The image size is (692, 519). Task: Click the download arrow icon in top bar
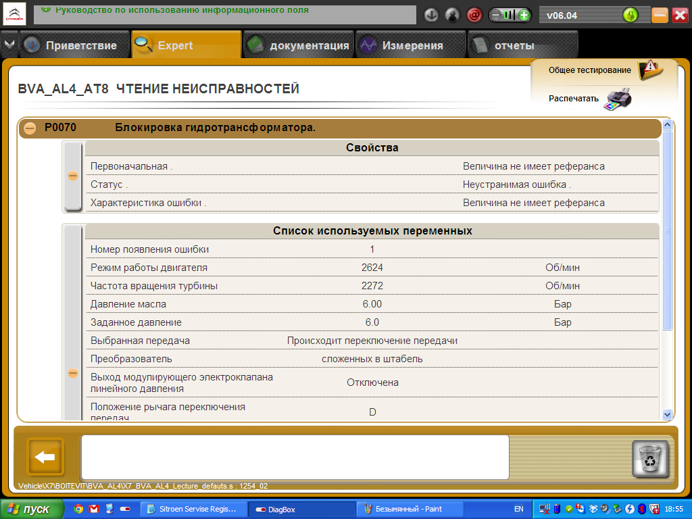click(x=432, y=15)
